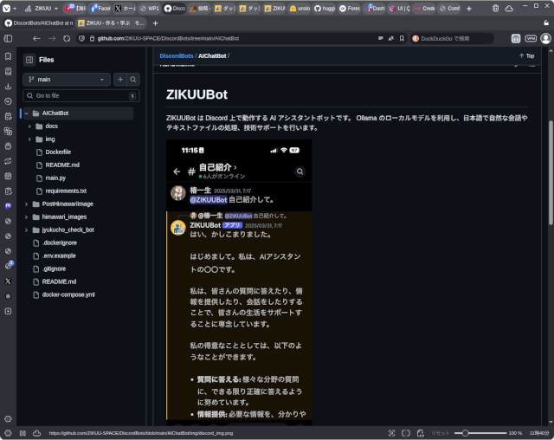
Task: Select the DiscordBots/AIChatBot stacked tab
Action: (38, 23)
